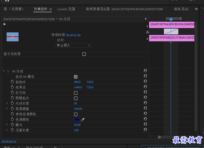The image size is (204, 148).
Task: Collapse the VR 光线 effect group
Action: 4,71
